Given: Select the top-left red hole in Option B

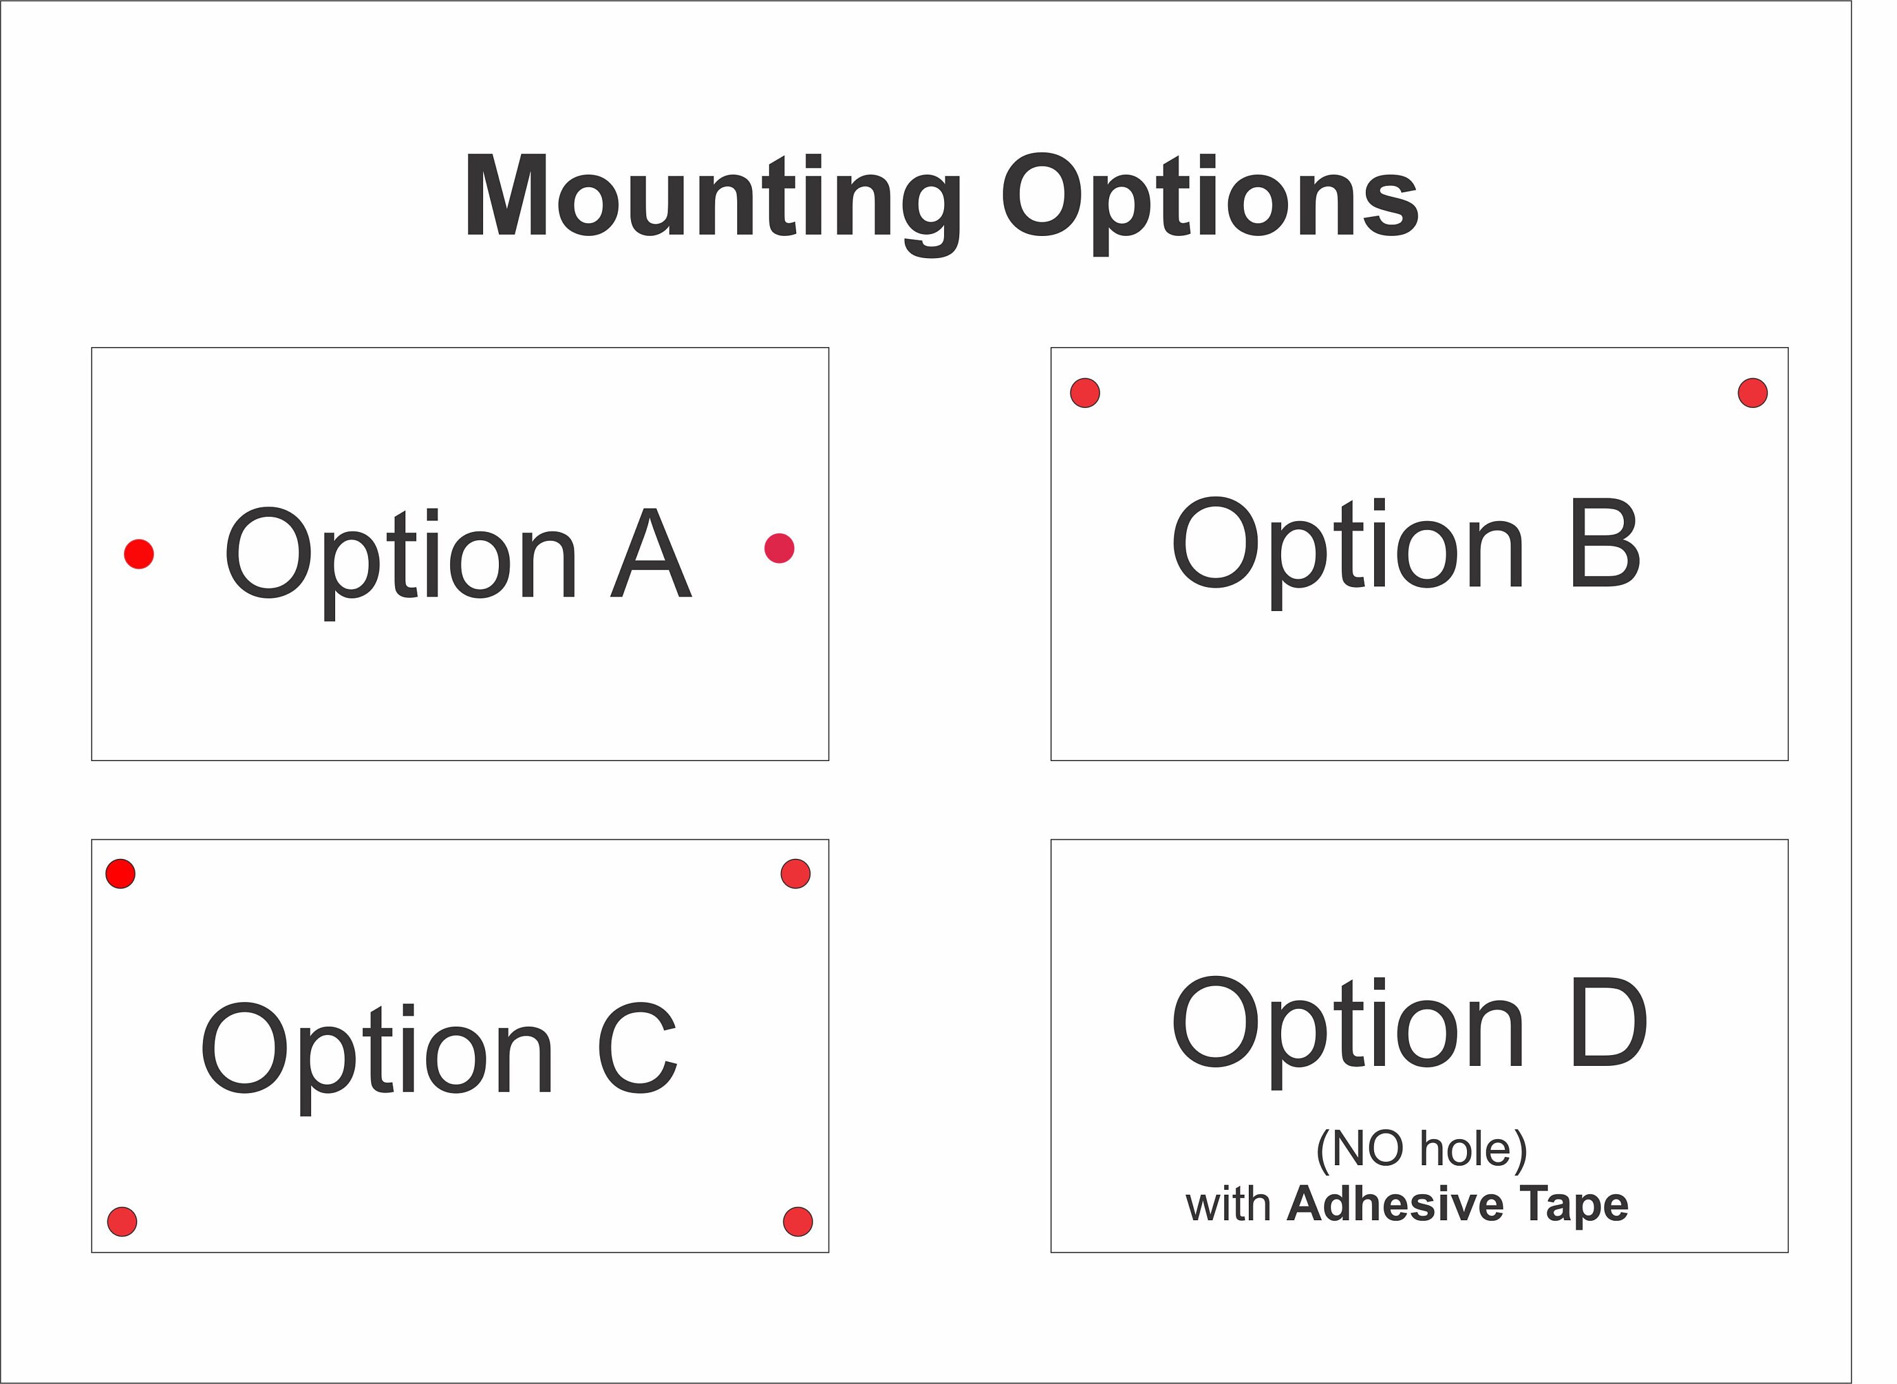Looking at the screenshot, I should (x=1084, y=393).
